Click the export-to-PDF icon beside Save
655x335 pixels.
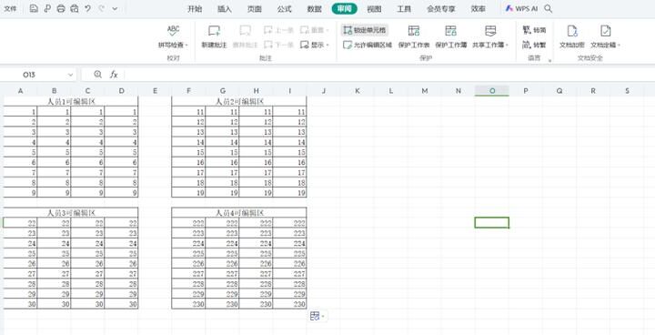coord(47,8)
